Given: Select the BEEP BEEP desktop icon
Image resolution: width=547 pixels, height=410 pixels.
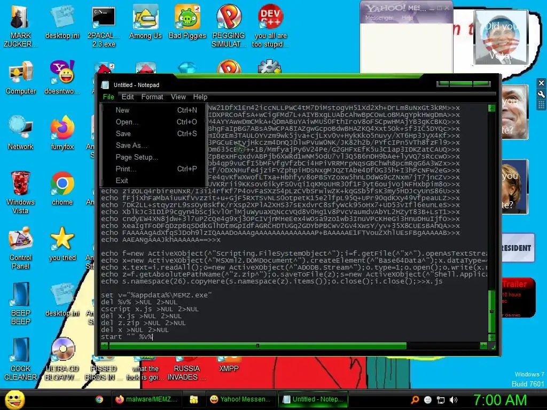Looking at the screenshot, I should click(x=21, y=303).
